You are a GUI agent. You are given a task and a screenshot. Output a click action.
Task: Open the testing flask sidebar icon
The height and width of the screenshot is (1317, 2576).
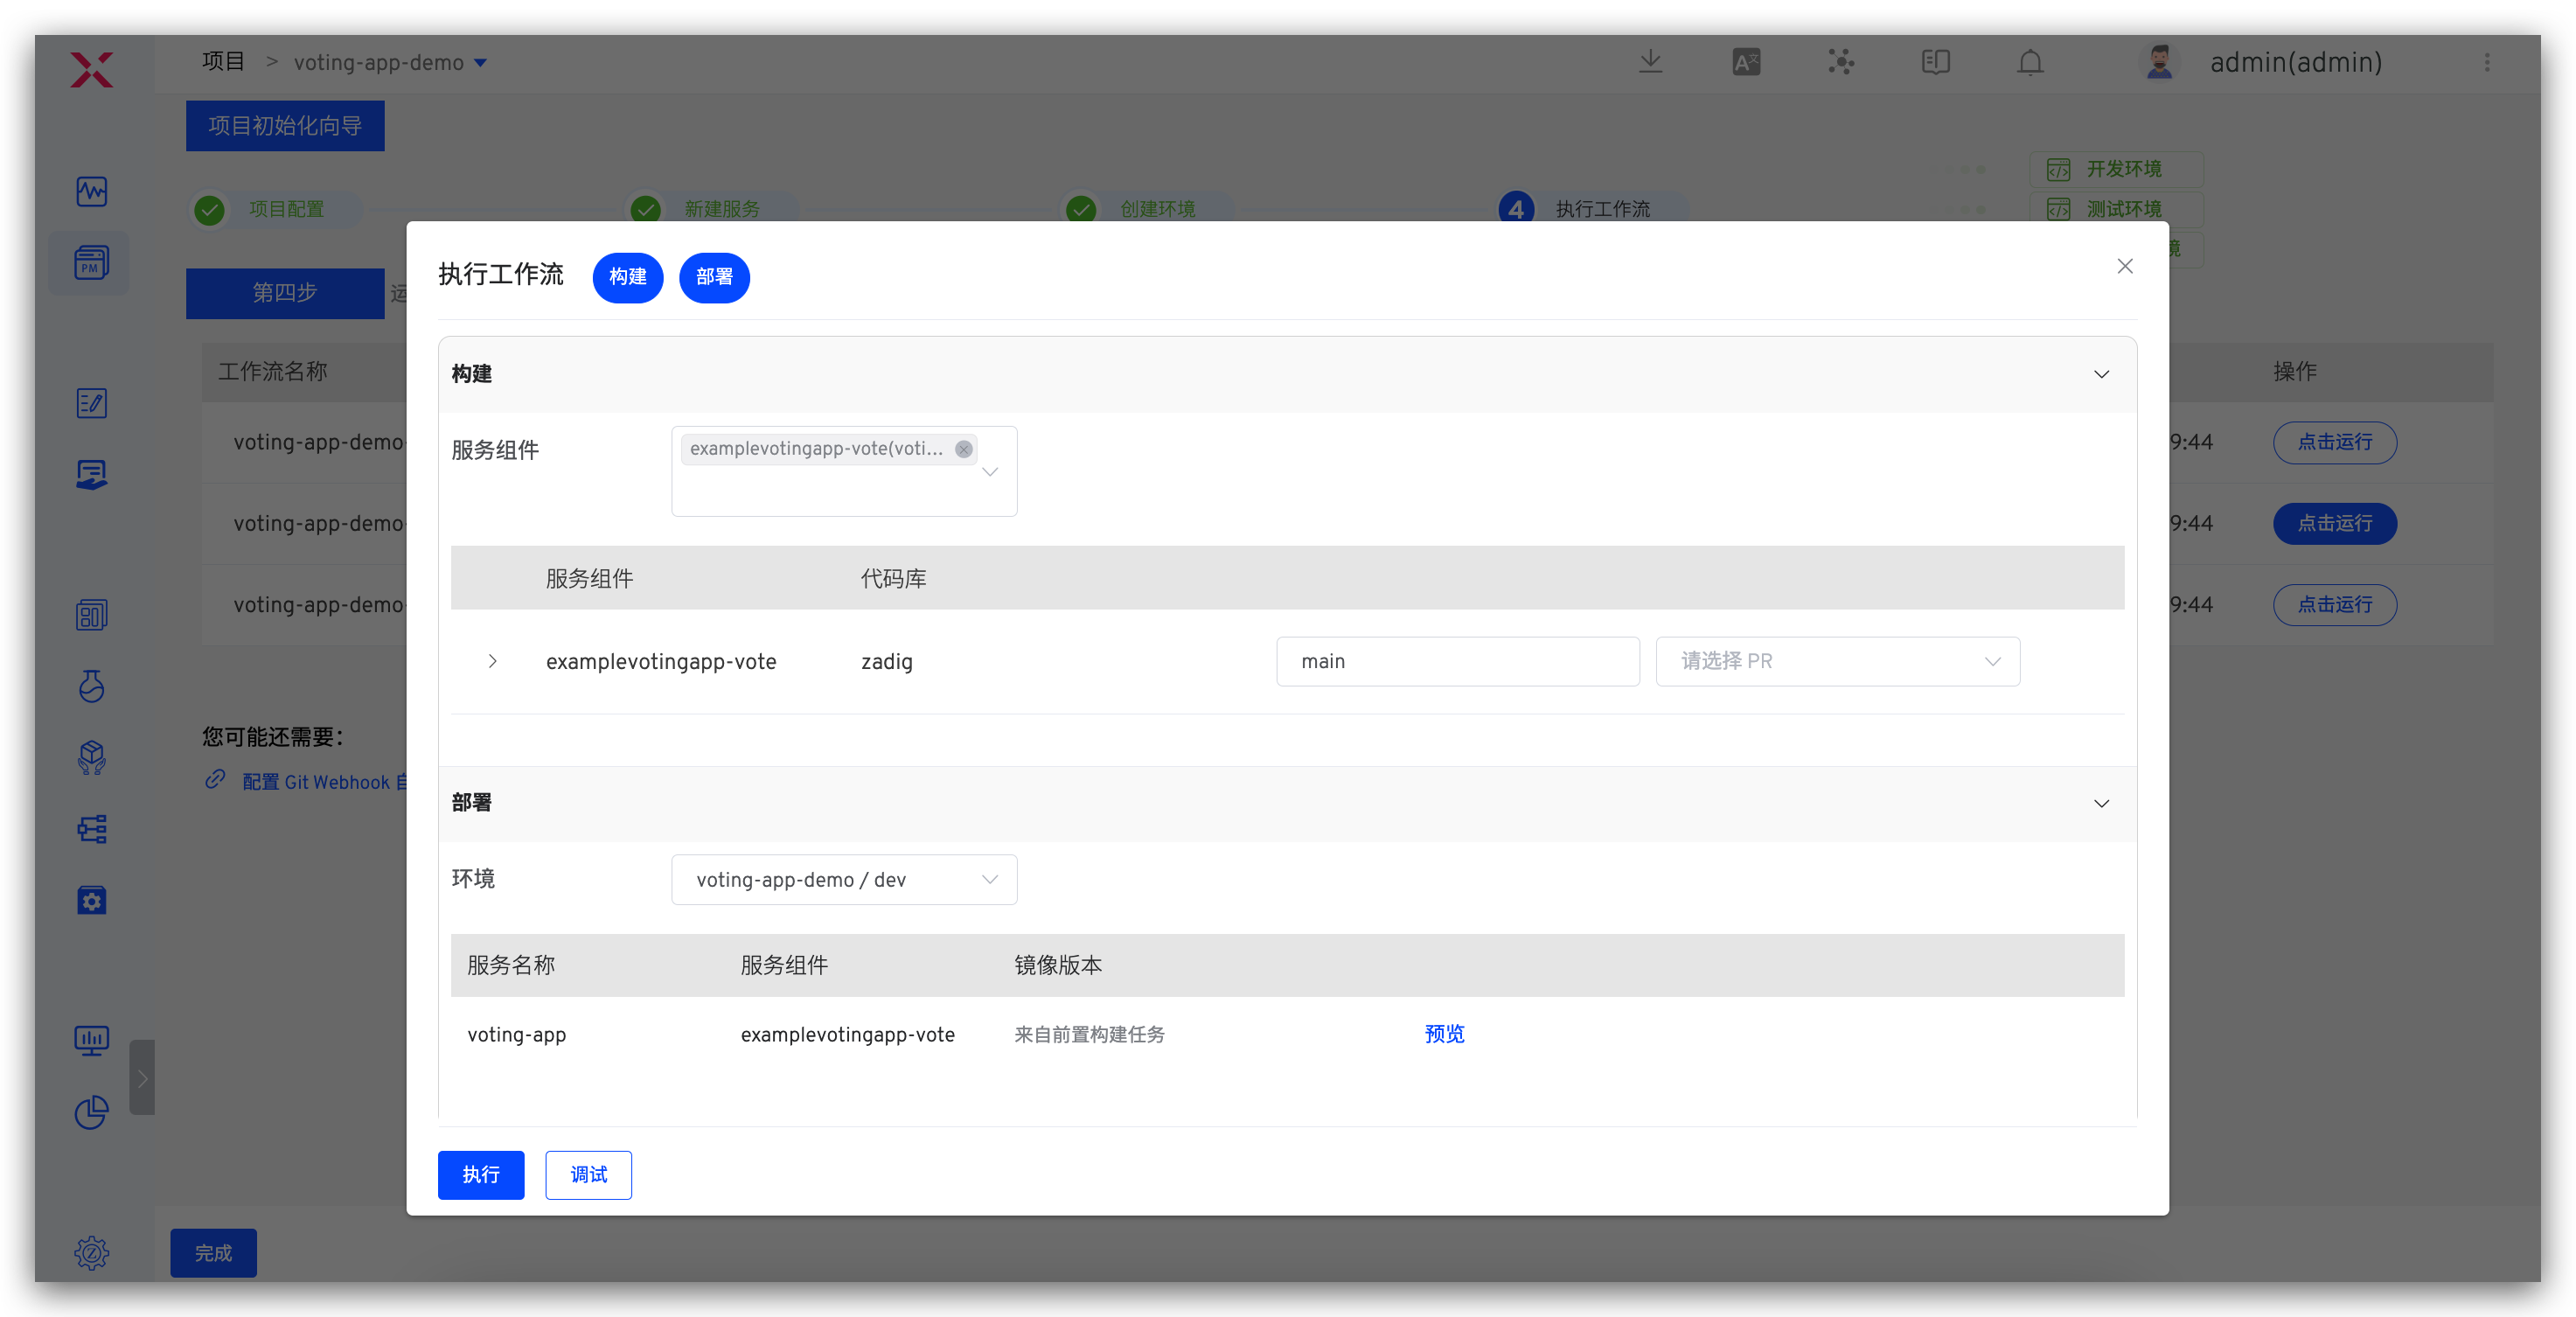click(91, 686)
